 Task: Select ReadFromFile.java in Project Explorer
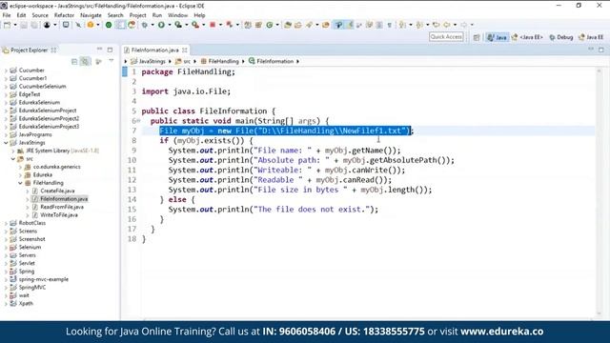pyautogui.click(x=62, y=207)
